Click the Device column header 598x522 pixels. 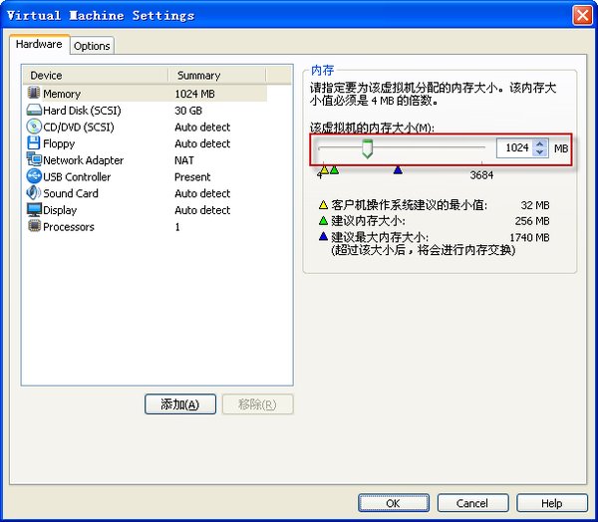point(96,75)
